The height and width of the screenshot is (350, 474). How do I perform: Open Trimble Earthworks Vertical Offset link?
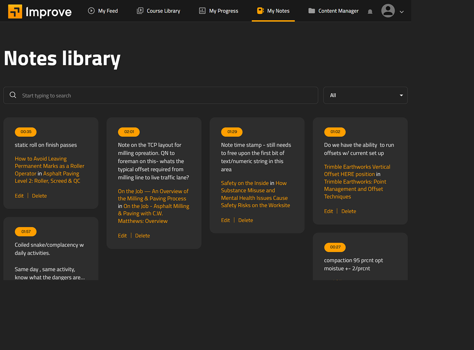coord(357,170)
